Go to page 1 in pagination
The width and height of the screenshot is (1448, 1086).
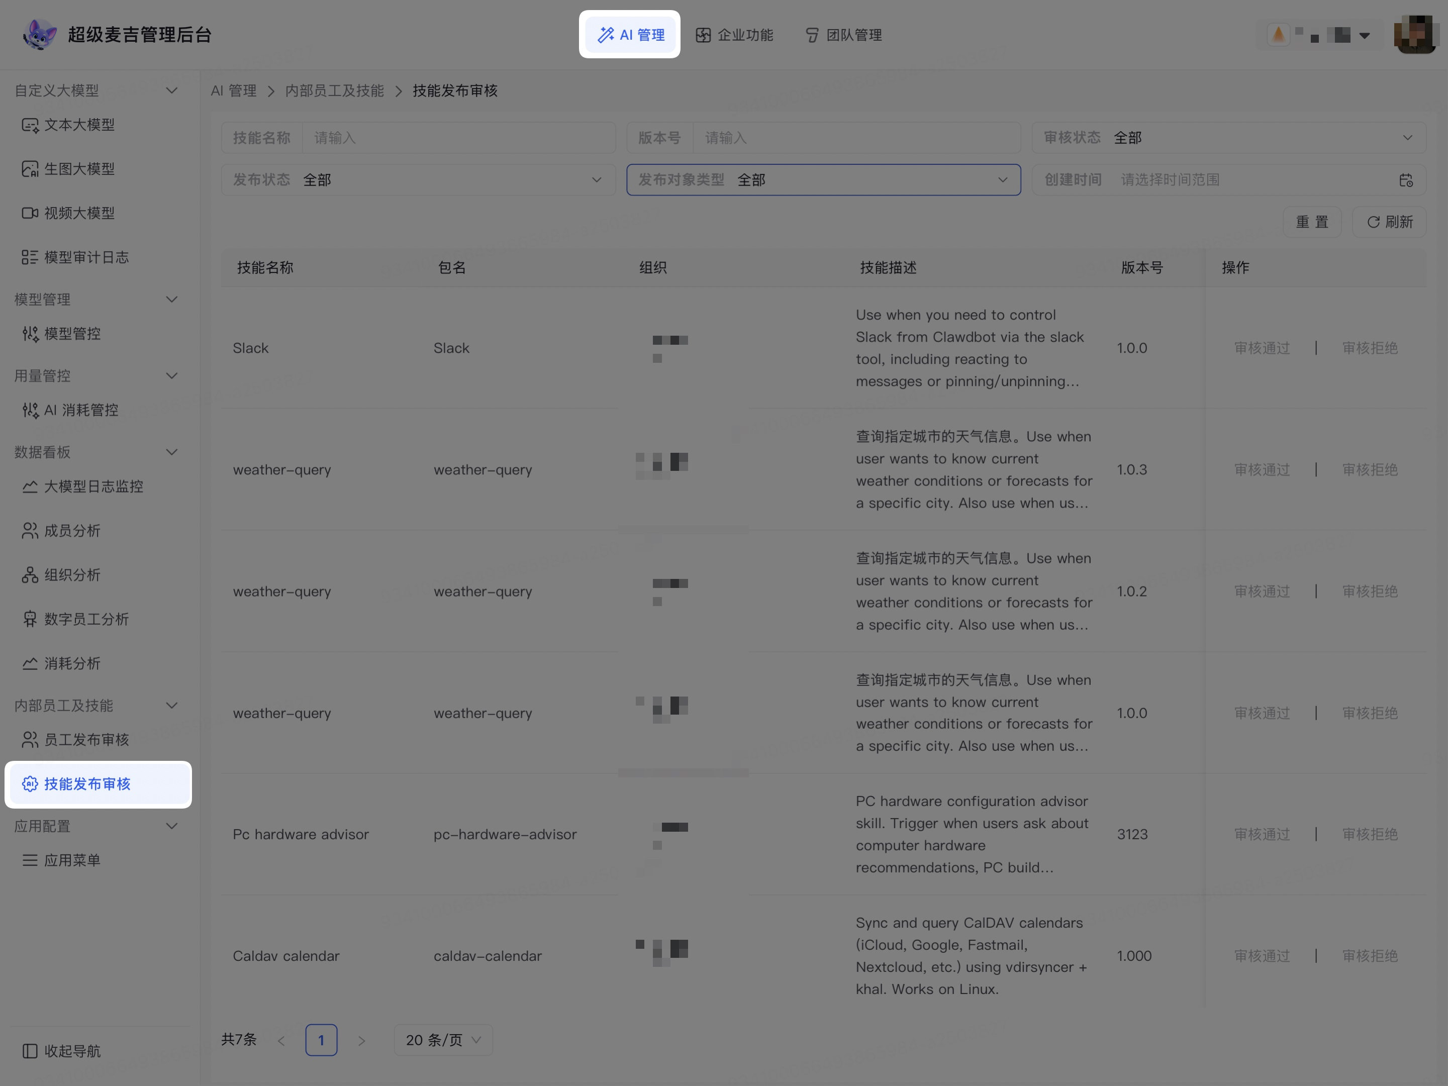(x=321, y=1040)
